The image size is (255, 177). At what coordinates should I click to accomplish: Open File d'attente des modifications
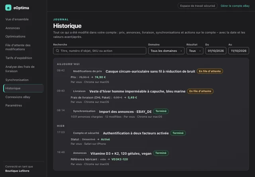(x=18, y=47)
